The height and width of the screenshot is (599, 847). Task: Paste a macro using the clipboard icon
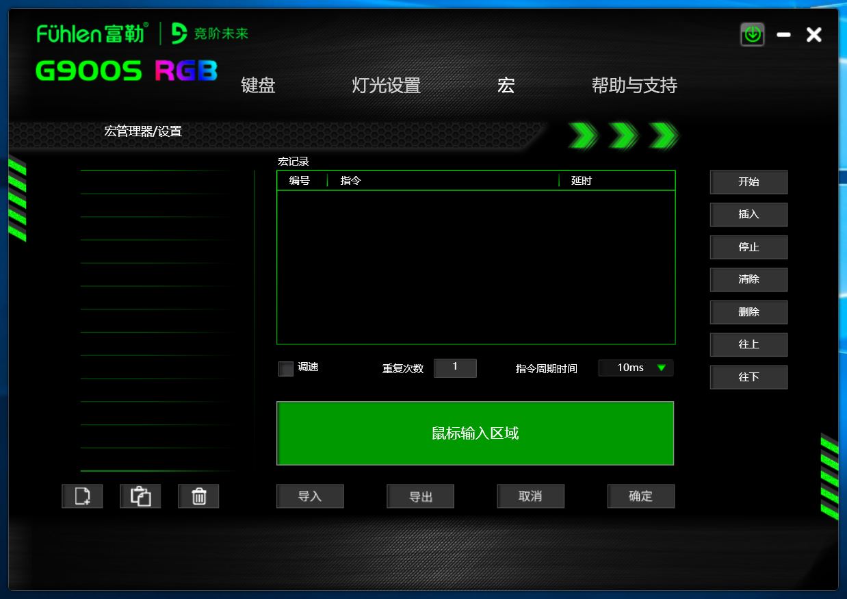tap(140, 496)
